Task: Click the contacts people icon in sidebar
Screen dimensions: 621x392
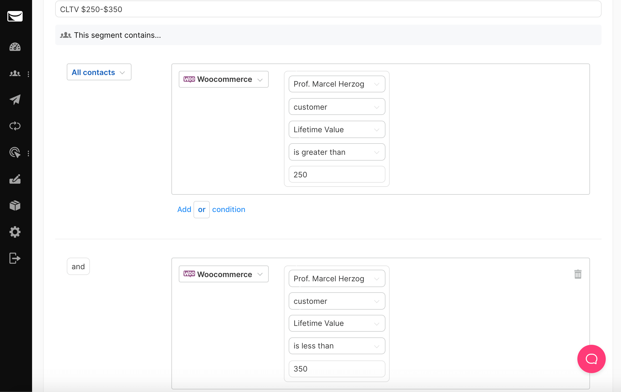Action: click(15, 74)
